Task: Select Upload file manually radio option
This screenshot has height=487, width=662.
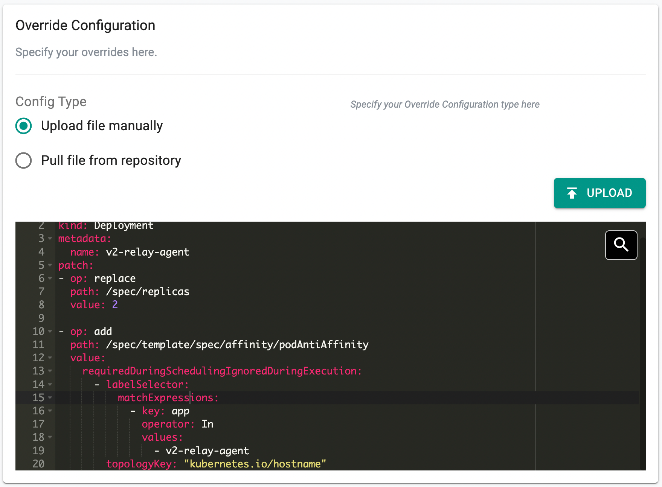Action: tap(23, 126)
